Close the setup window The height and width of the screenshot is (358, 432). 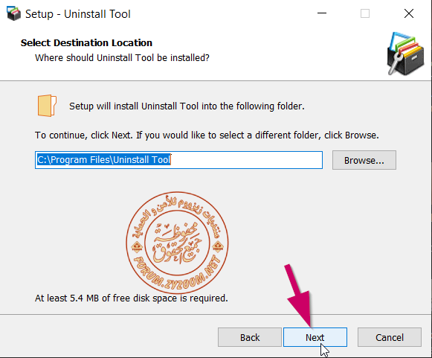pos(409,13)
